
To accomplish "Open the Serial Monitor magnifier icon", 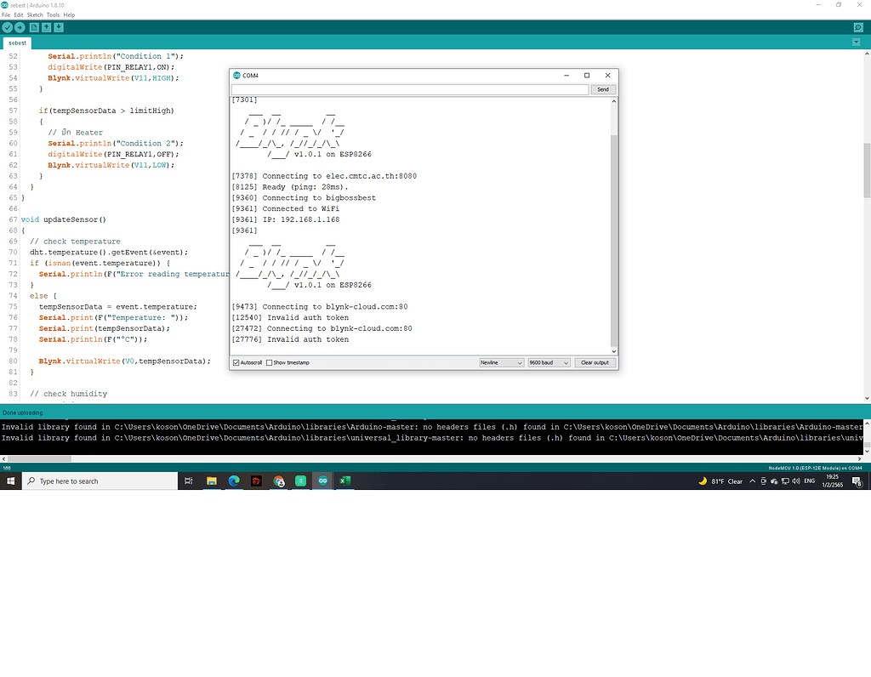I will (x=858, y=28).
